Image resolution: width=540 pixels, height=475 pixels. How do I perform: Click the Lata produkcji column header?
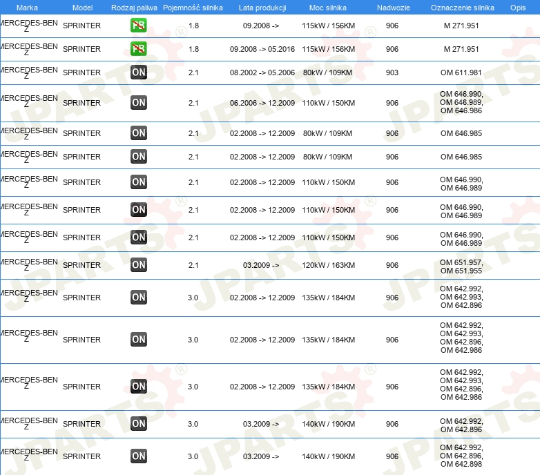(262, 8)
